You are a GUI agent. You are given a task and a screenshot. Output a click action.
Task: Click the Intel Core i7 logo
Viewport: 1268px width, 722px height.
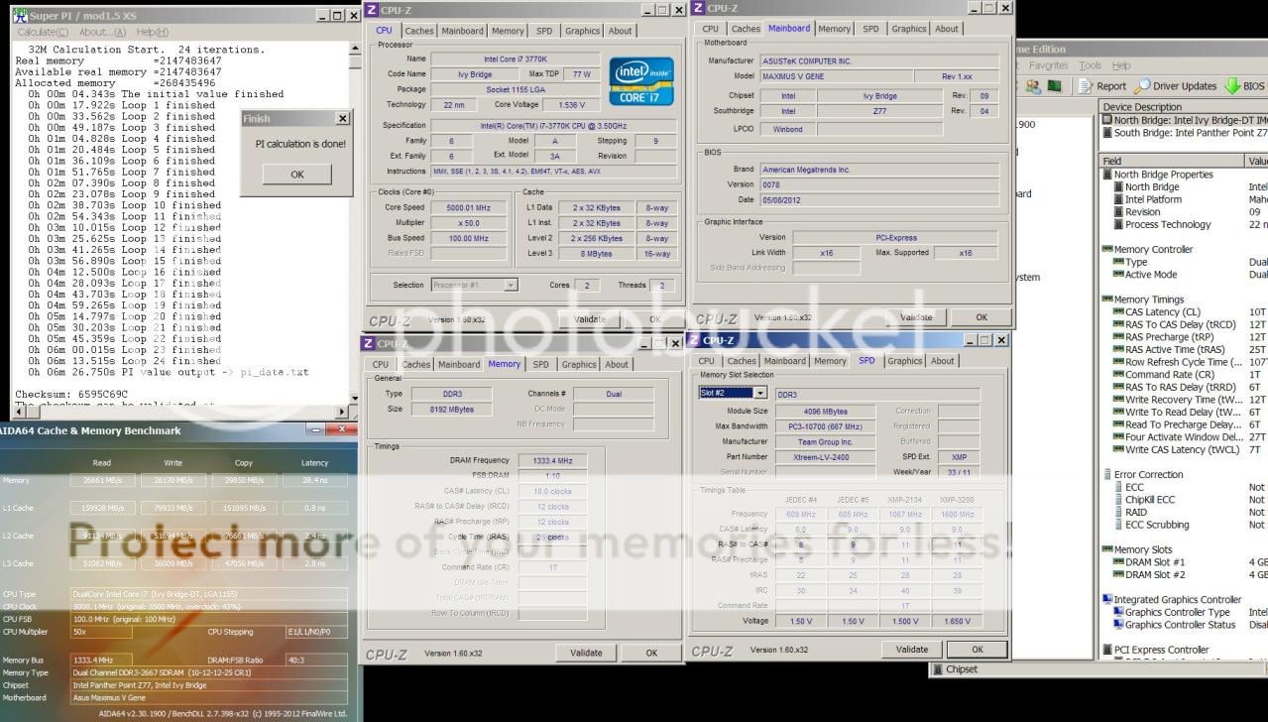coord(641,80)
